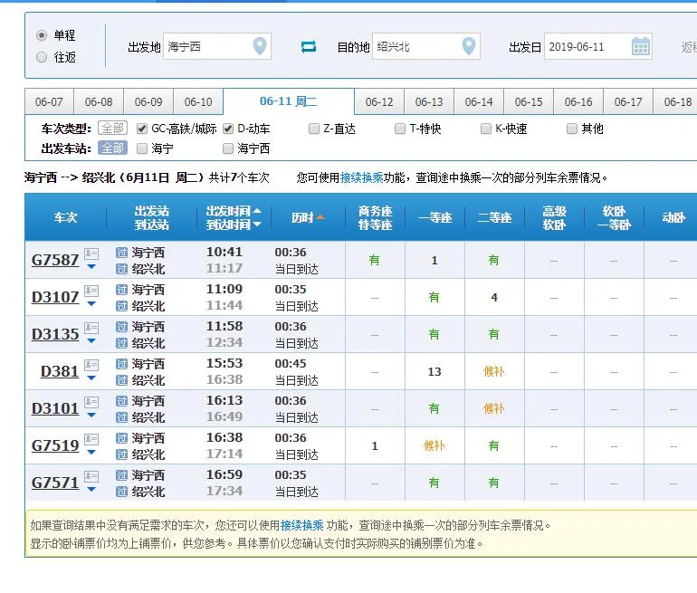The height and width of the screenshot is (593, 697).
Task: Switch to the 06-18 date tab
Action: coord(675,101)
